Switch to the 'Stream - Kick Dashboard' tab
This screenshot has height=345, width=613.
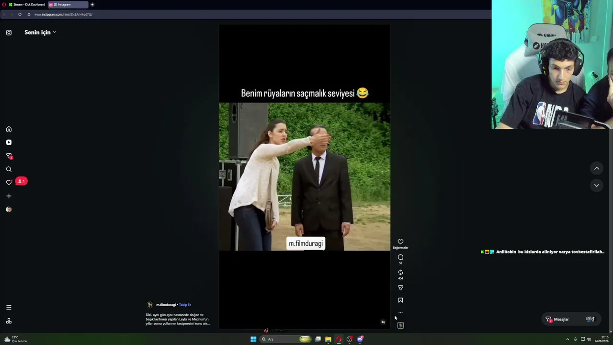click(x=27, y=4)
